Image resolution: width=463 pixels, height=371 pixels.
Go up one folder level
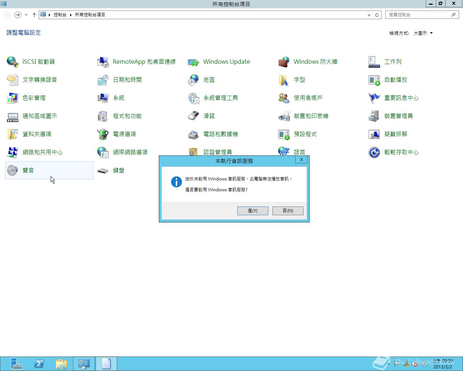(x=34, y=15)
